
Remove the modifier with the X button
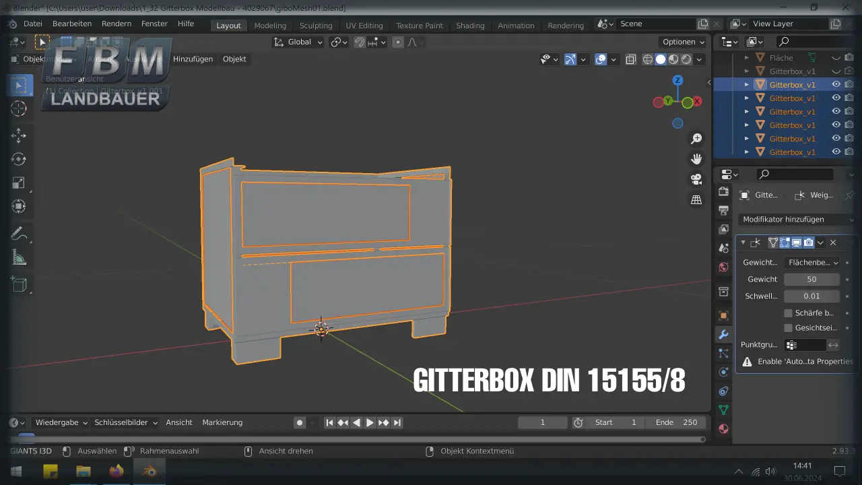(x=833, y=243)
